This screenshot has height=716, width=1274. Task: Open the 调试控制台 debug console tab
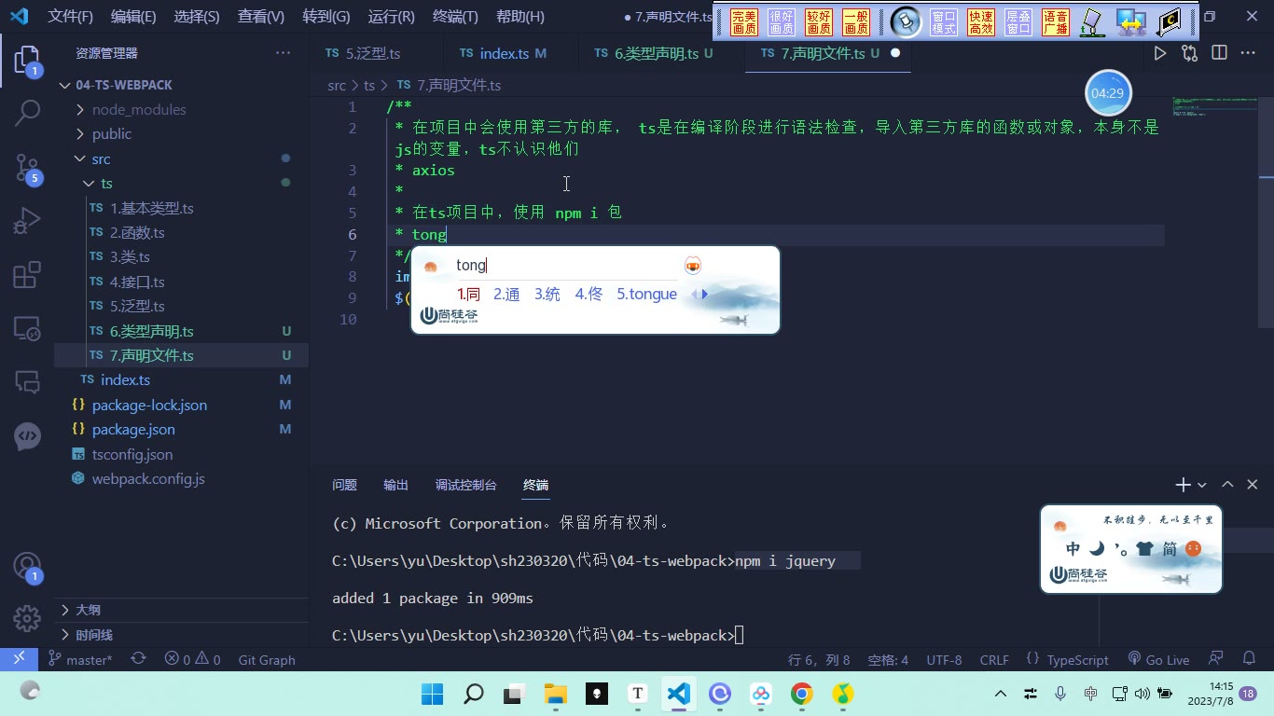pos(465,485)
